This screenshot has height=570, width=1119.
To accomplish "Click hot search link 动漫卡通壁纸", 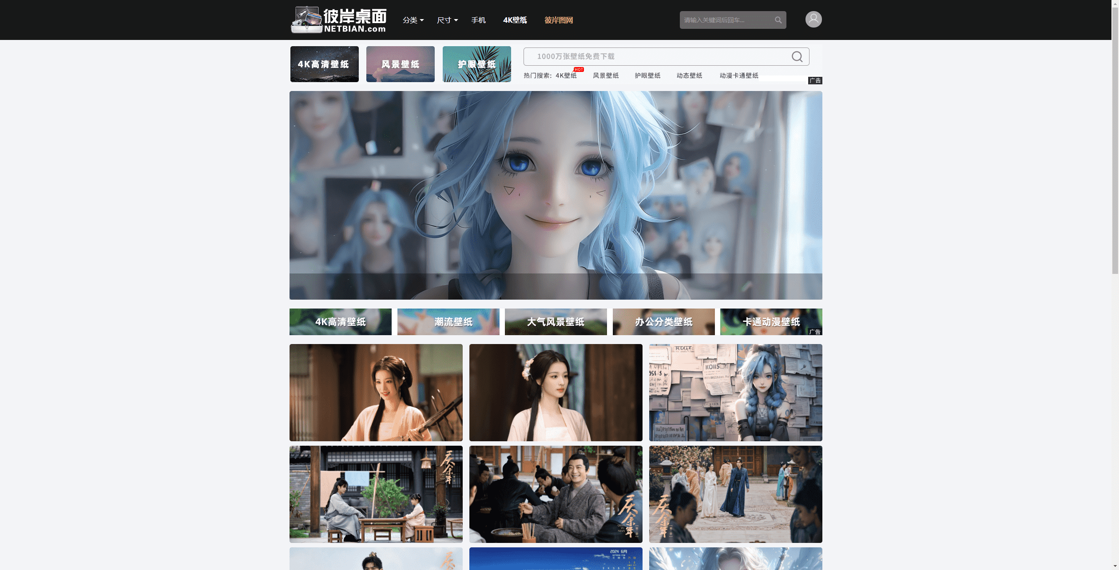I will tap(739, 75).
